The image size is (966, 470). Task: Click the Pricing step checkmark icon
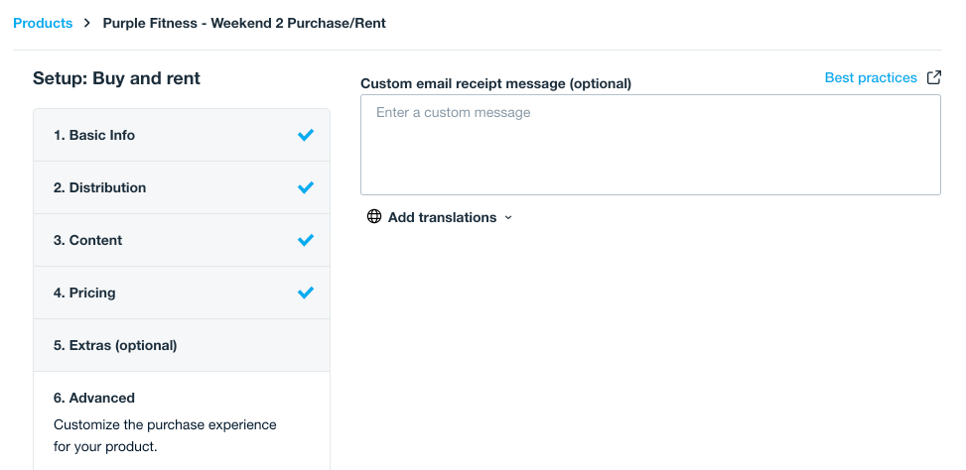click(306, 293)
